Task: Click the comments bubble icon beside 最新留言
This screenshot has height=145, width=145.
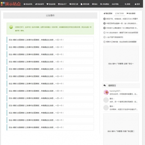Action: tap(105, 85)
